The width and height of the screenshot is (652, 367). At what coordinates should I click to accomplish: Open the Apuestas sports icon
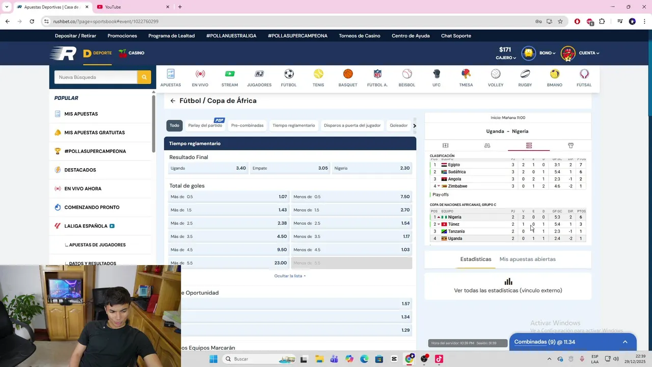point(171,74)
